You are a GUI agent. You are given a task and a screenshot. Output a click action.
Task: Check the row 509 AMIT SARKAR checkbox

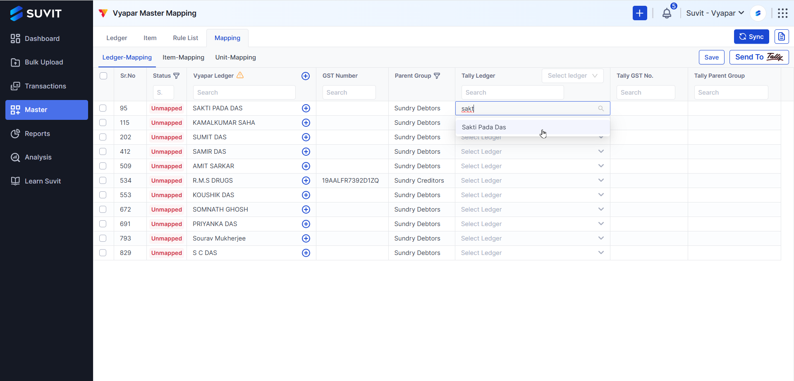tap(103, 166)
